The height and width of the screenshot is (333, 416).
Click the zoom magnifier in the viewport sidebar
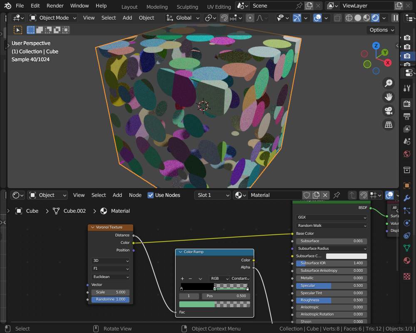389,83
